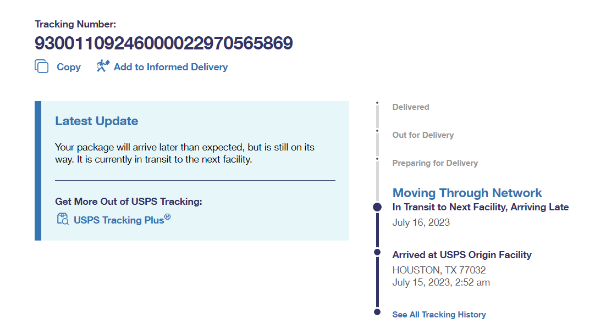The image size is (606, 335).
Task: Select the Moving Through Network timeline dot
Action: tap(377, 207)
